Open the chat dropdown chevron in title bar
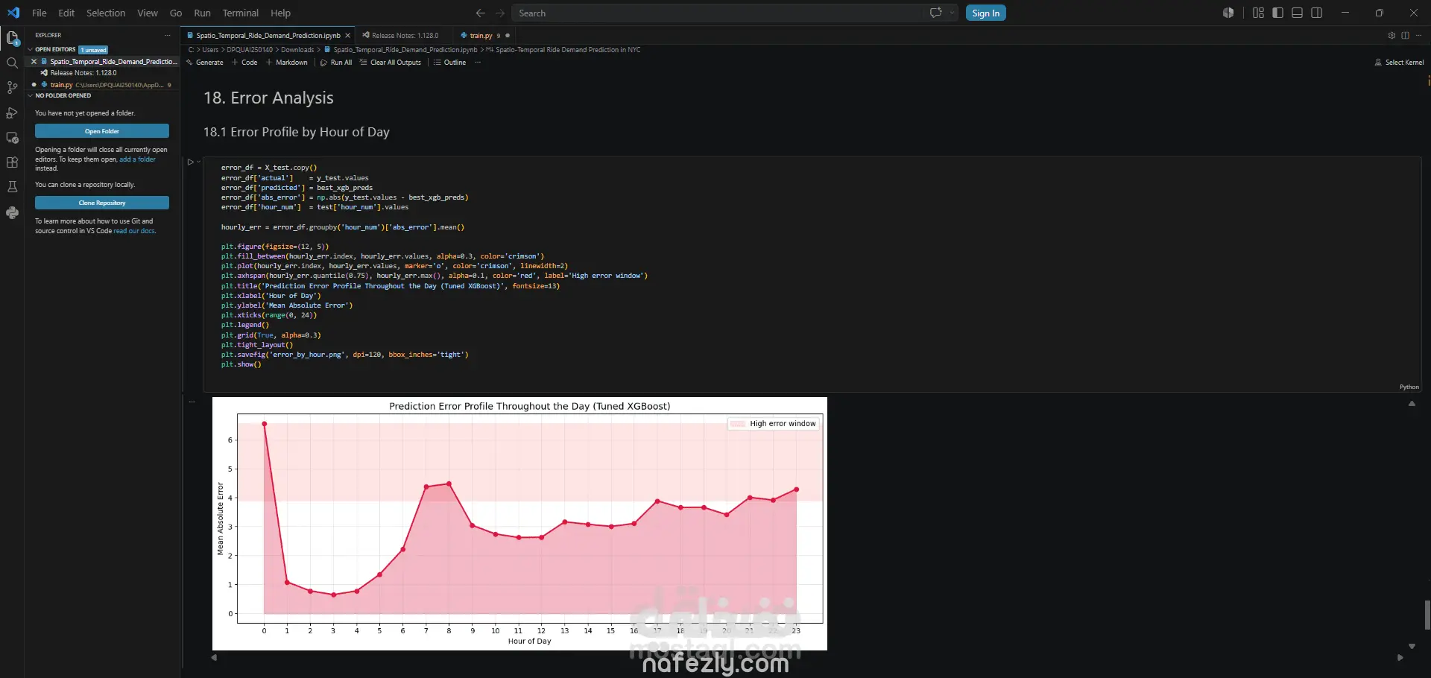 [952, 13]
